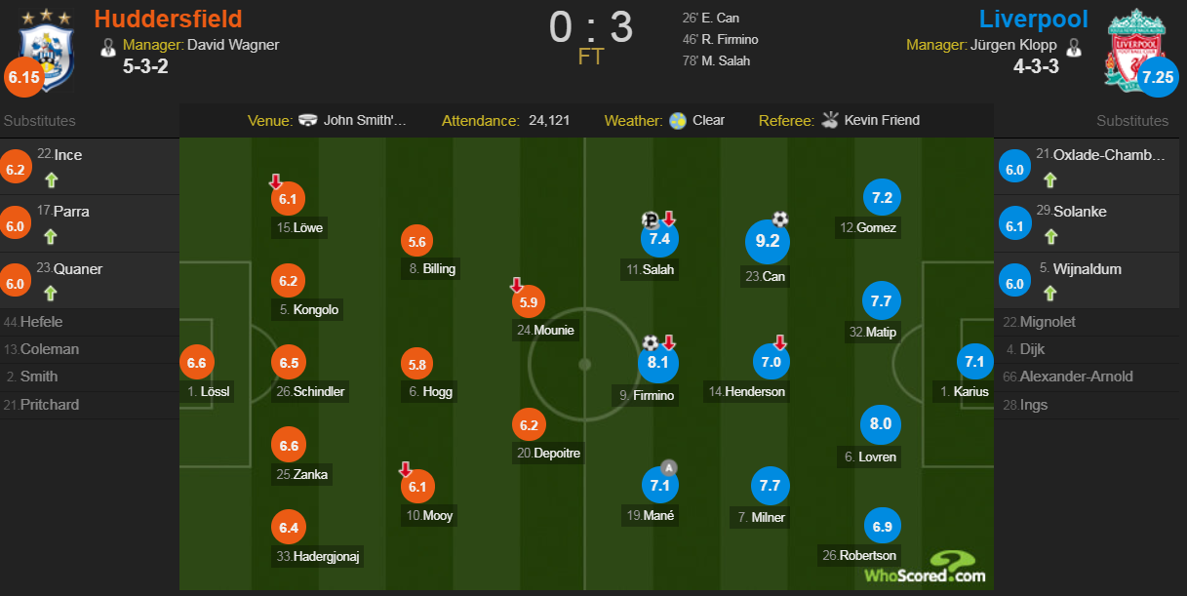
Task: Click the referee whistle icon
Action: (x=830, y=121)
